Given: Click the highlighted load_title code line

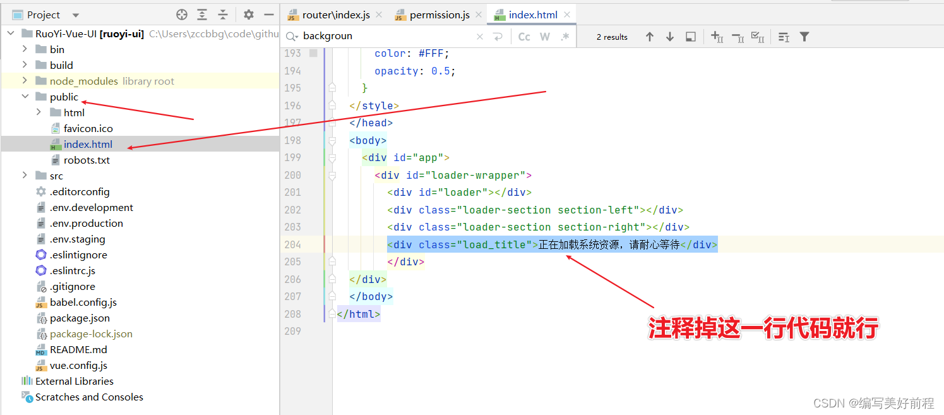Looking at the screenshot, I should pyautogui.click(x=553, y=244).
